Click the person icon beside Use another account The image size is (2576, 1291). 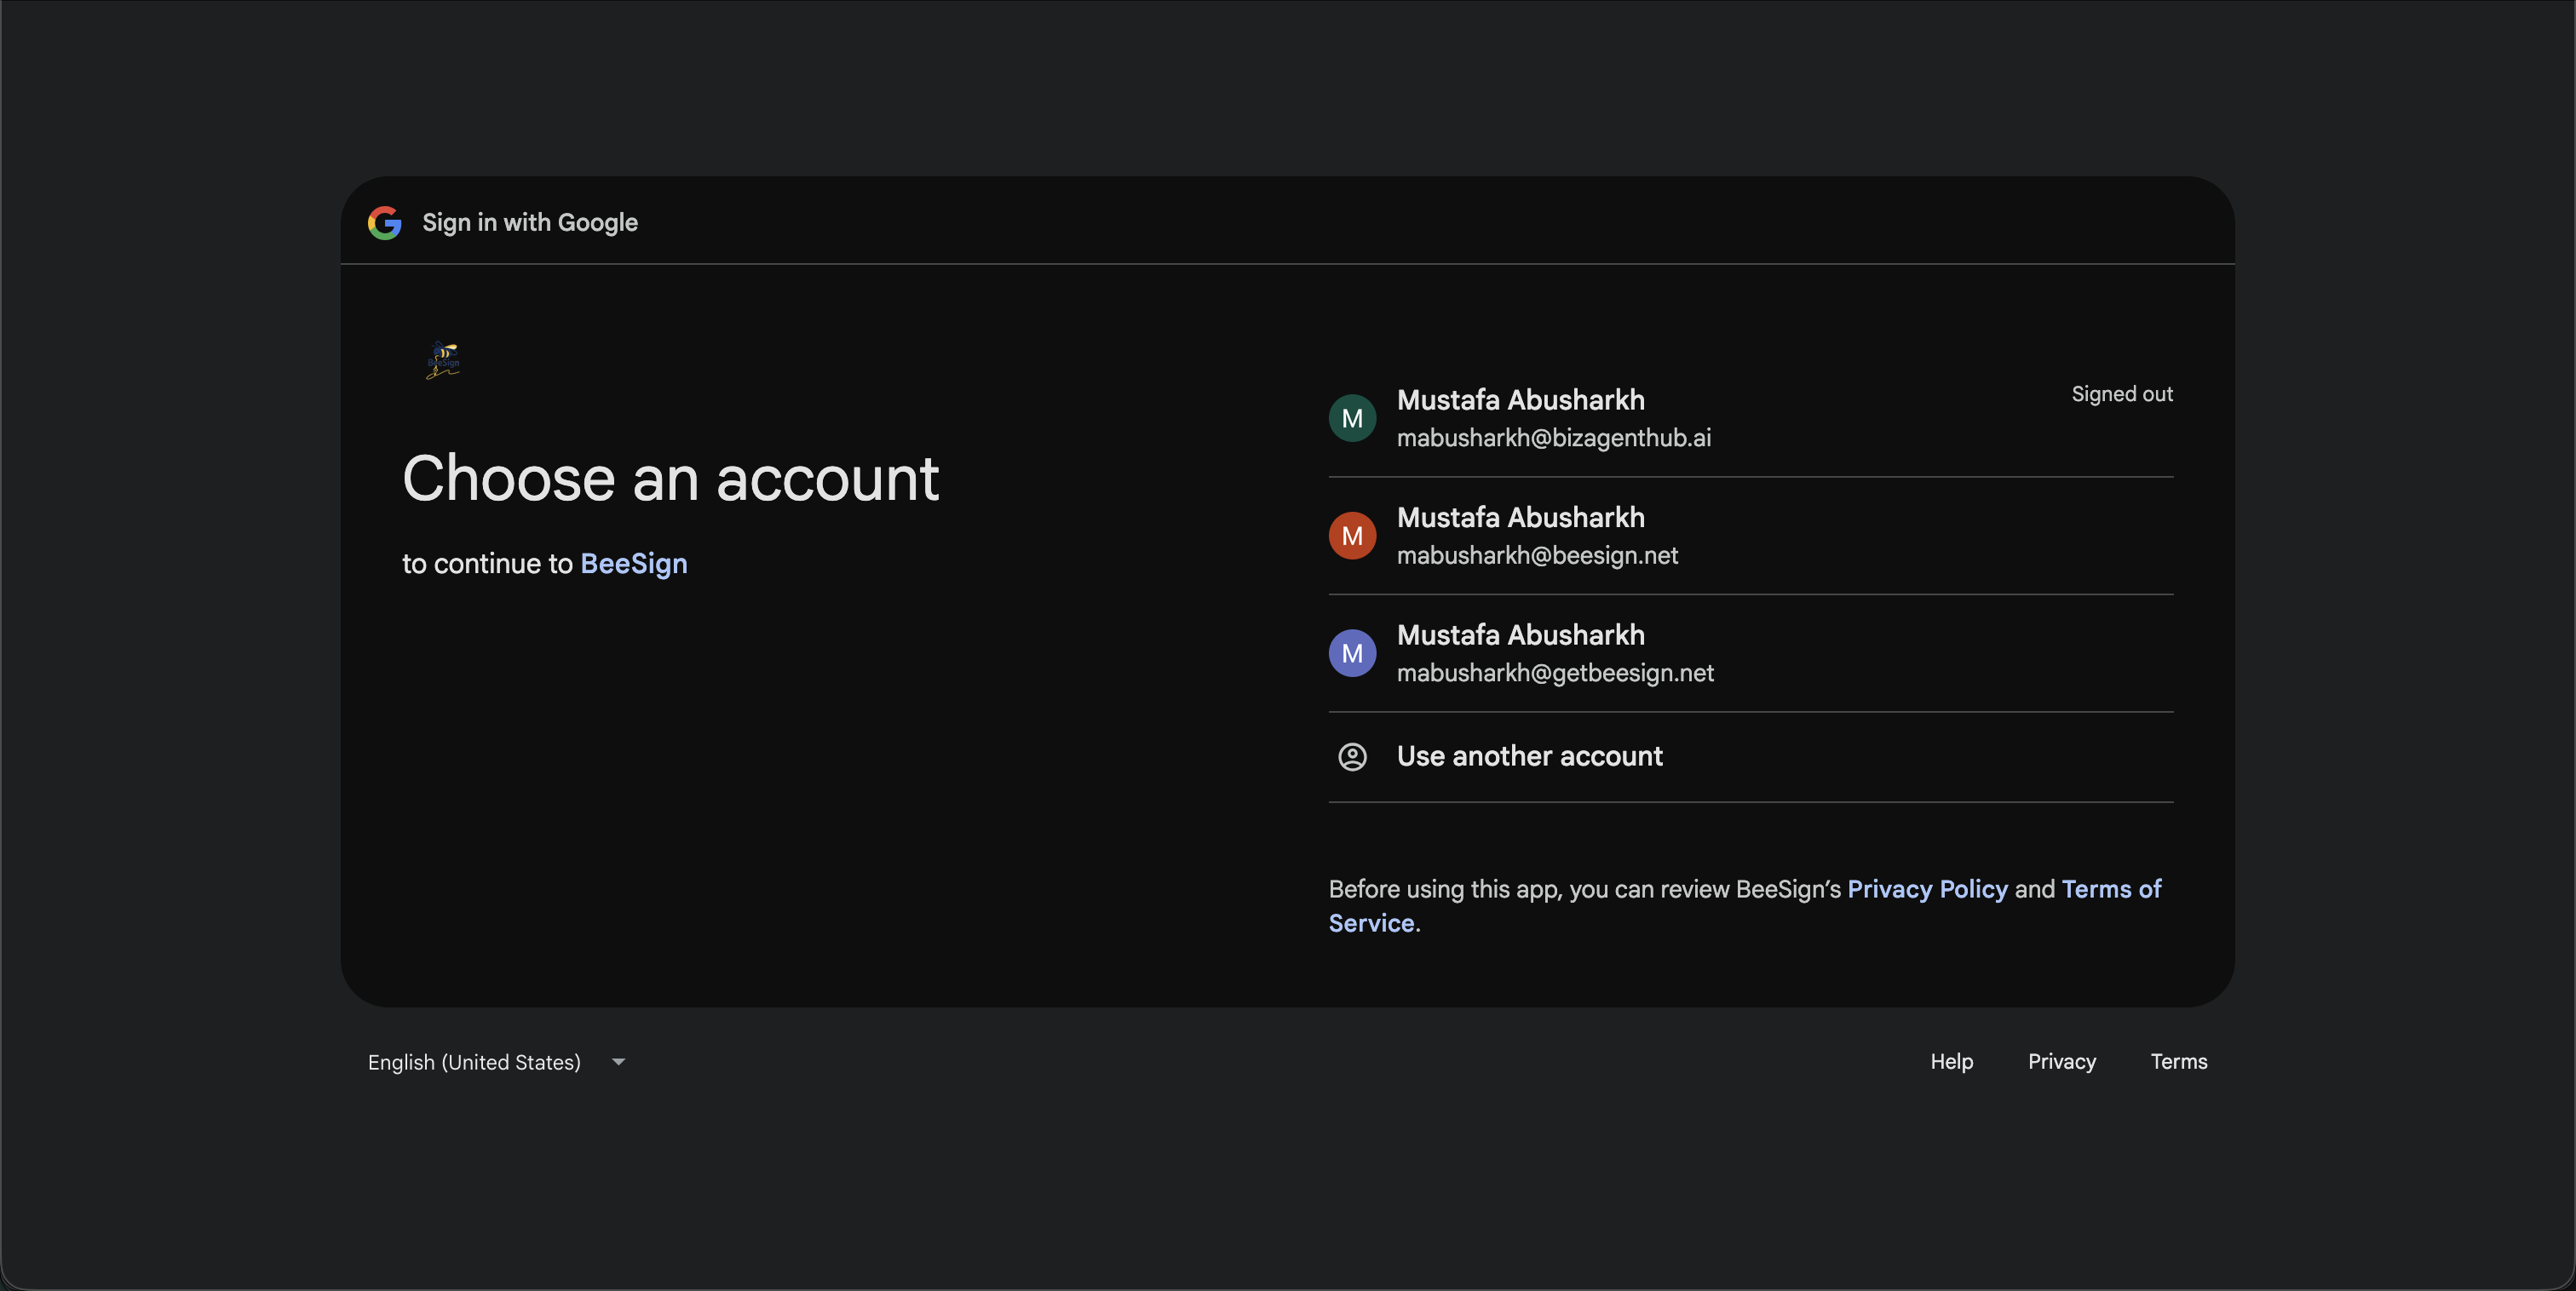[x=1352, y=756]
